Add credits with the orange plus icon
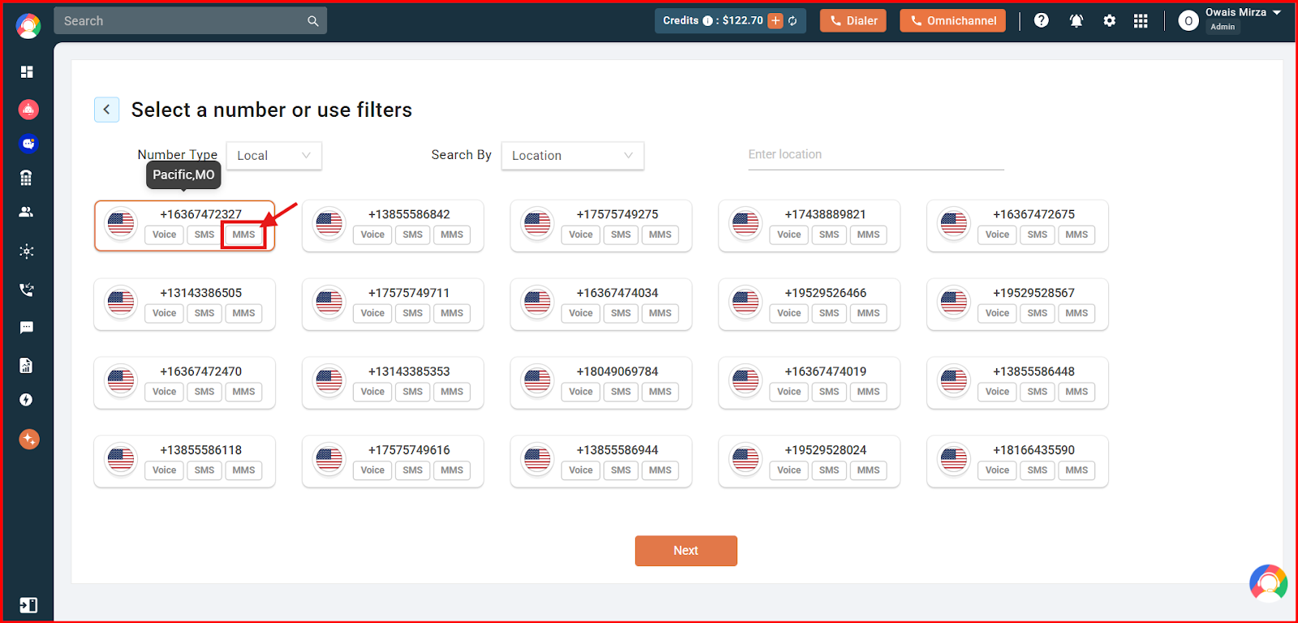Image resolution: width=1298 pixels, height=623 pixels. click(776, 21)
